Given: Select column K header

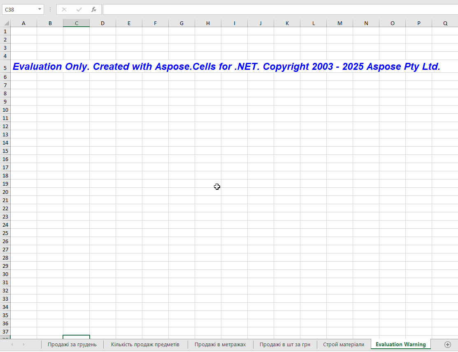Looking at the screenshot, I should point(287,23).
